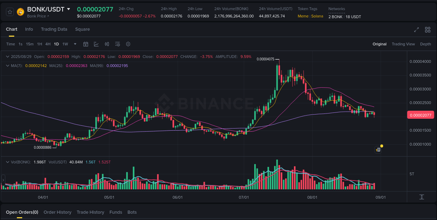The height and width of the screenshot is (220, 437).
Task: Switch chart mode to Depth
Action: click(425, 44)
